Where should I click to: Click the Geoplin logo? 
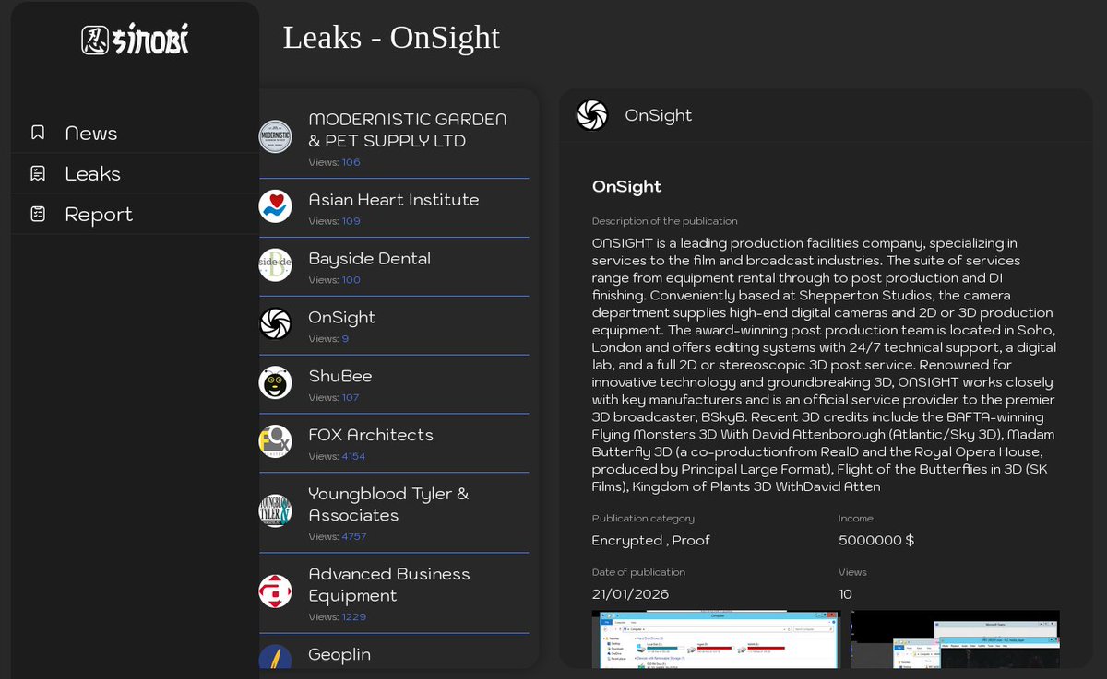(276, 657)
